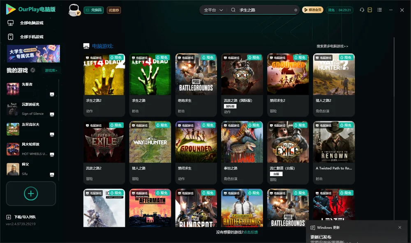Open the 游戏库> link
Viewport: 411px width, 243px height.
[x=51, y=71]
